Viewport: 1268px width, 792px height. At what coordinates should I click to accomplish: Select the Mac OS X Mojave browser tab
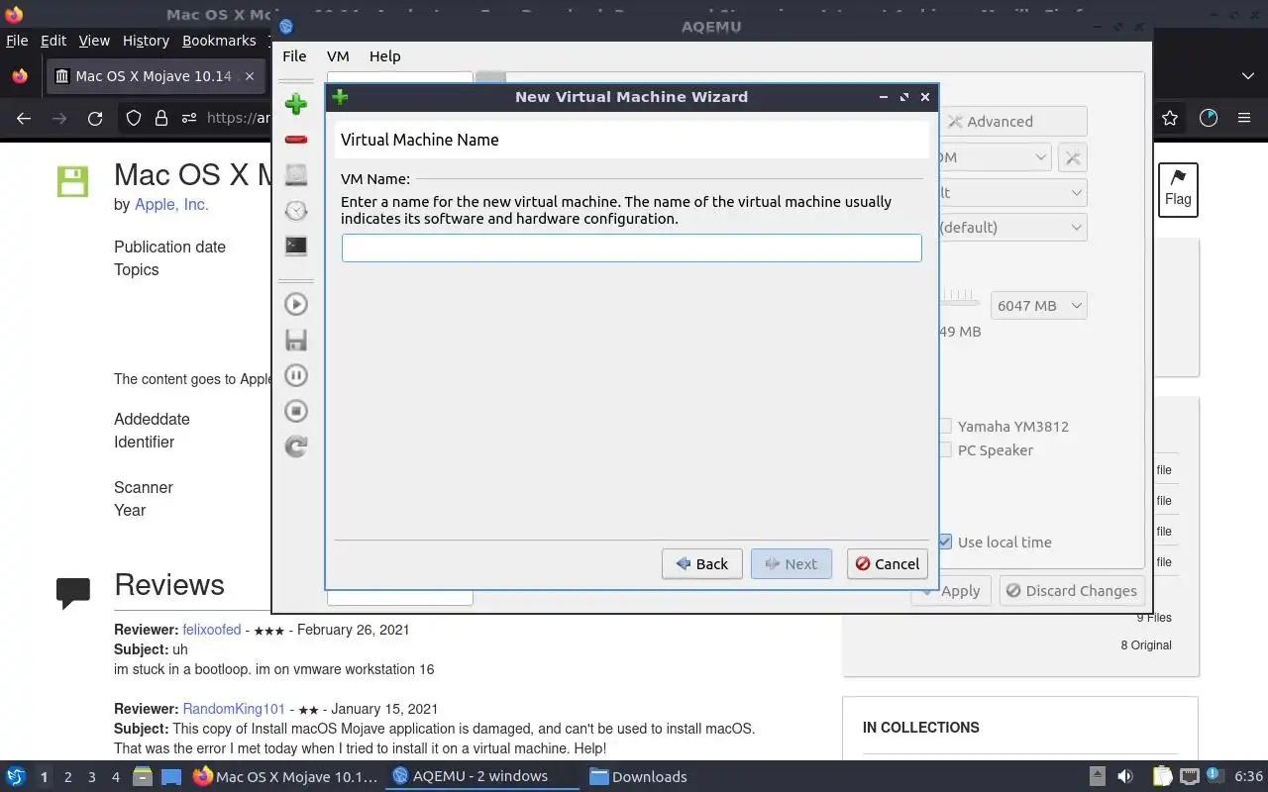156,76
